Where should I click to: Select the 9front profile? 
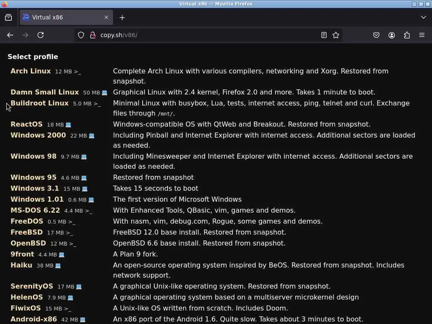coord(22,254)
